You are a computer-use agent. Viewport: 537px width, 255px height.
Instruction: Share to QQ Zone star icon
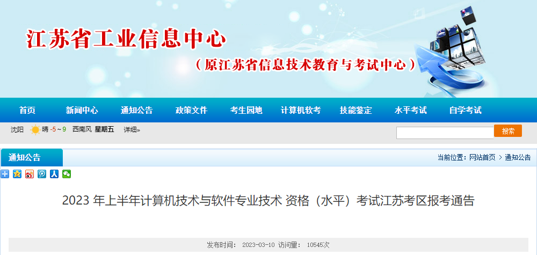point(17,174)
